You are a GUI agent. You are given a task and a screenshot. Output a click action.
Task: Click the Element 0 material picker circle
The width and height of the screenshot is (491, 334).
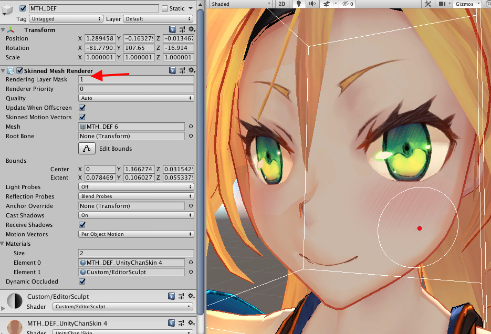click(191, 263)
